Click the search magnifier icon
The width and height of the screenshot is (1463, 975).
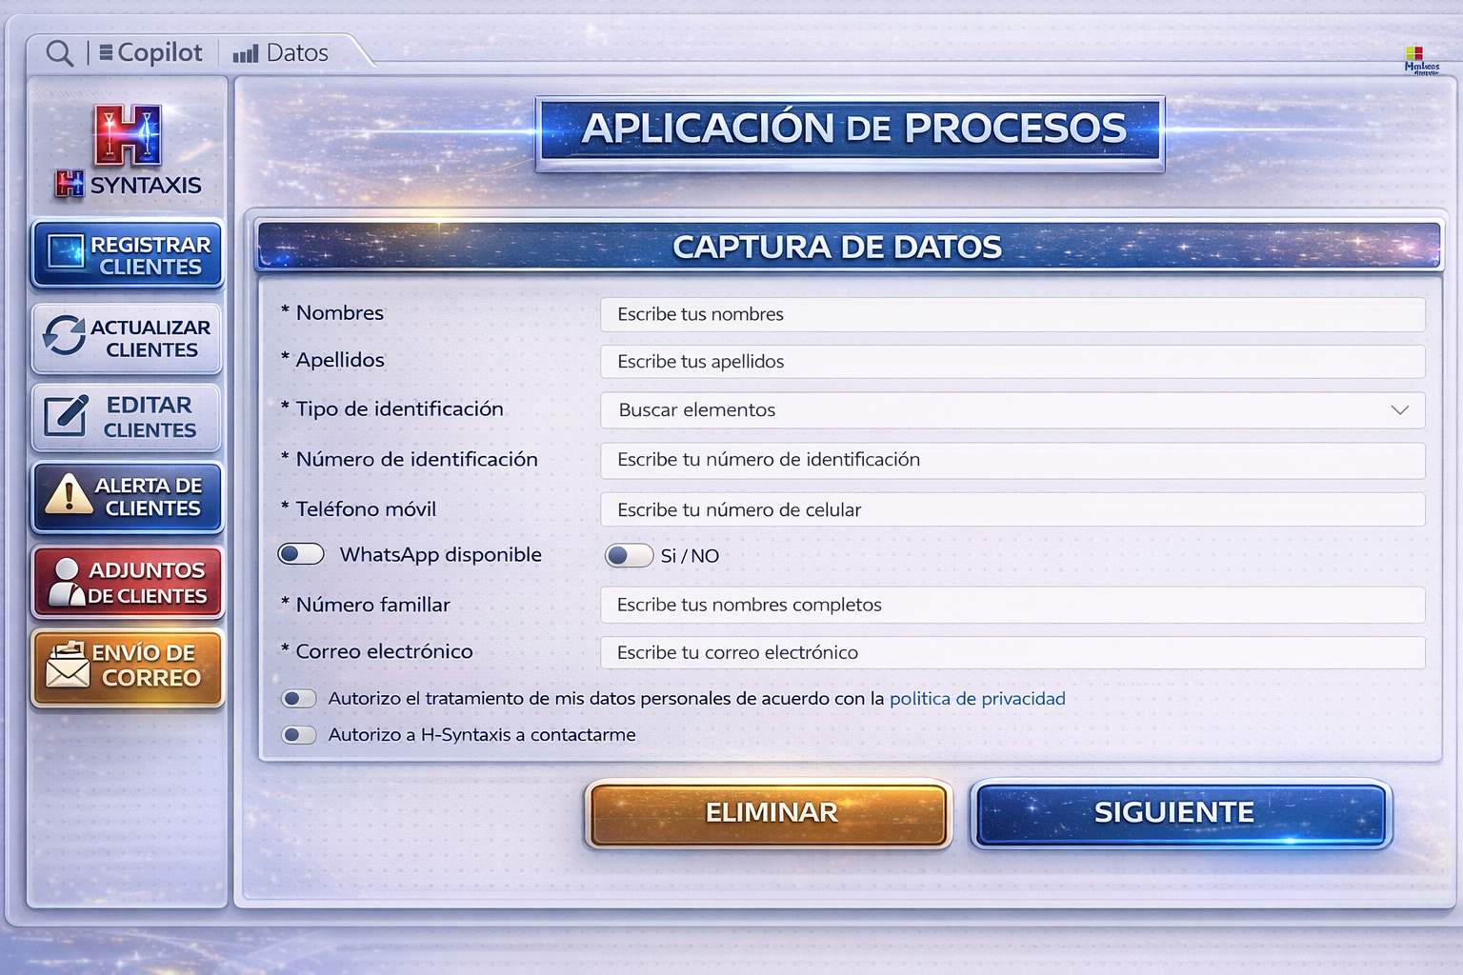pos(58,53)
